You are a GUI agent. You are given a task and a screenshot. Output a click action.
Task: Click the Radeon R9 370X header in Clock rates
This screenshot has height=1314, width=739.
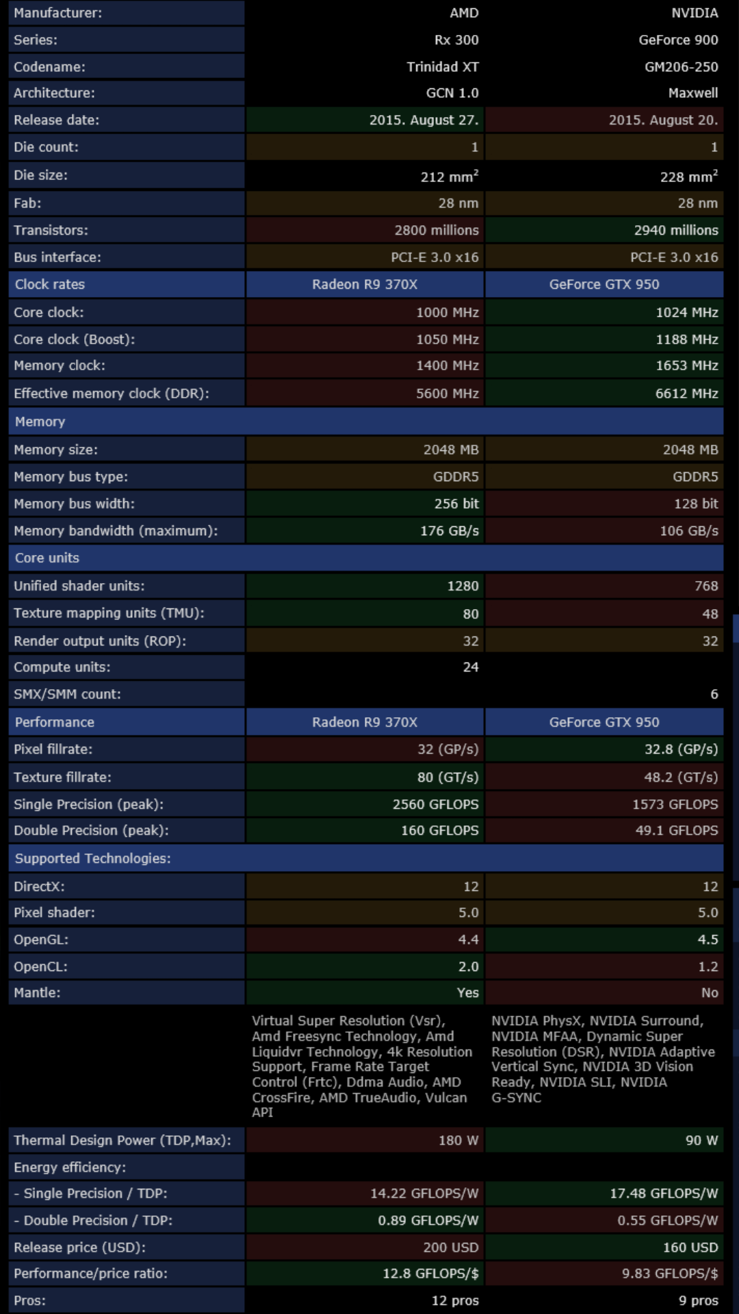[365, 284]
